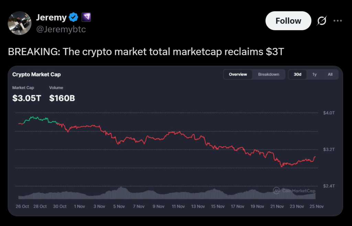Click the purple affiliate badge icon

point(86,17)
